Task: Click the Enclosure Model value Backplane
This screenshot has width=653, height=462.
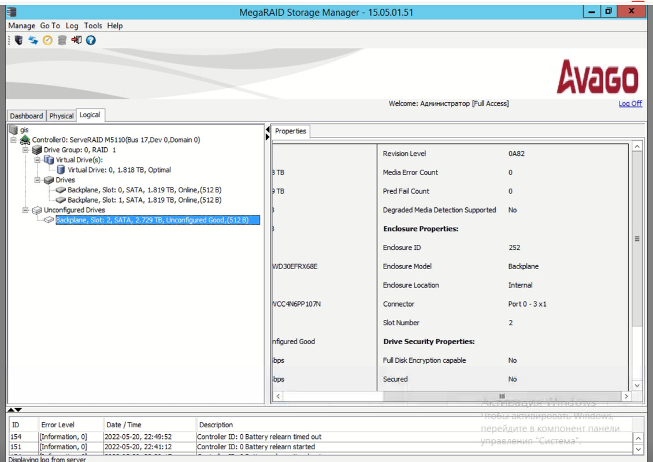Action: coord(523,266)
